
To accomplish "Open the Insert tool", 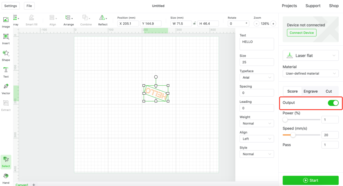I will (6, 39).
